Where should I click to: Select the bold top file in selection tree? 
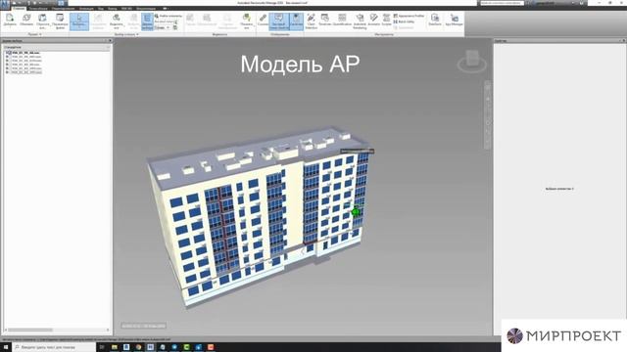(25, 53)
